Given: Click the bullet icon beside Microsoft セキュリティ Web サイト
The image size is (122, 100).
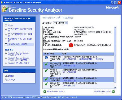Looking at the screenshot, I should (x=6, y=63).
